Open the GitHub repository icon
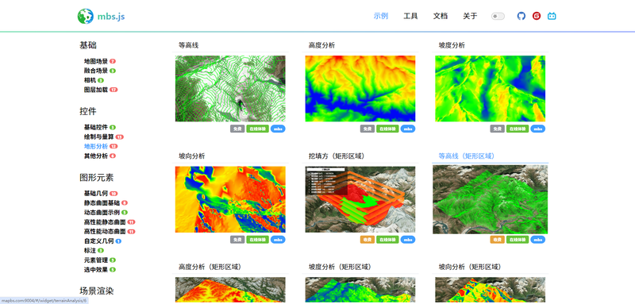Image resolution: width=635 pixels, height=304 pixels. coord(521,16)
